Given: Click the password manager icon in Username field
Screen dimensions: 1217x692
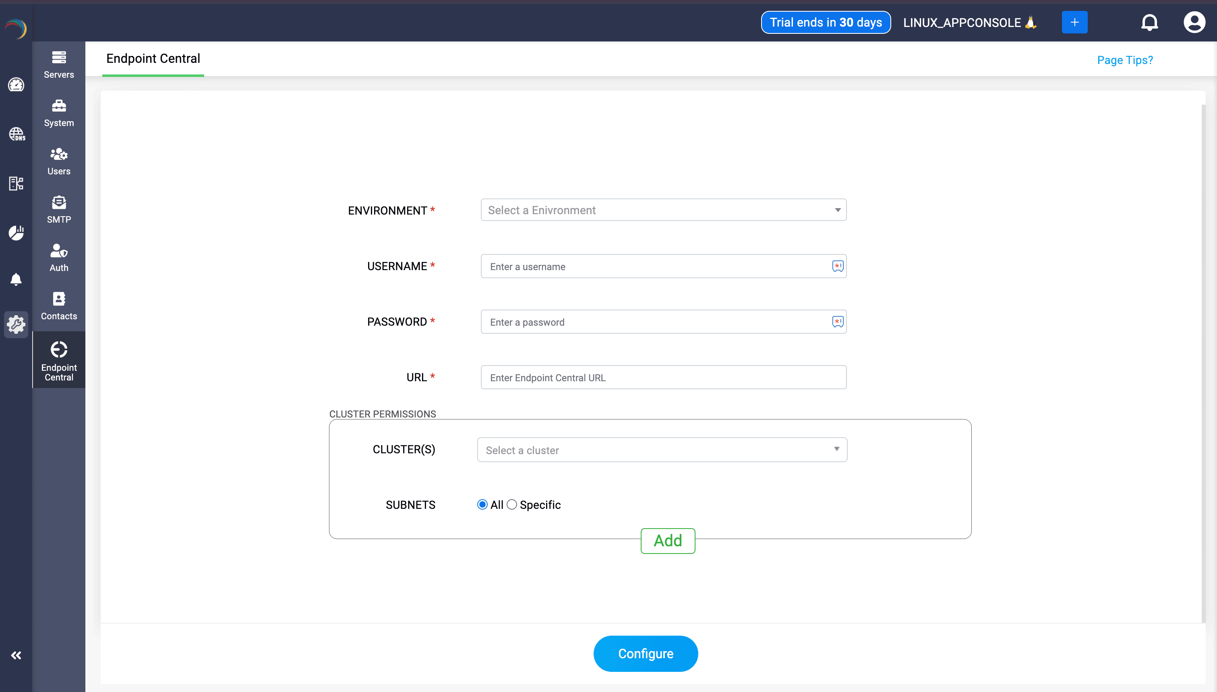Looking at the screenshot, I should [x=837, y=266].
